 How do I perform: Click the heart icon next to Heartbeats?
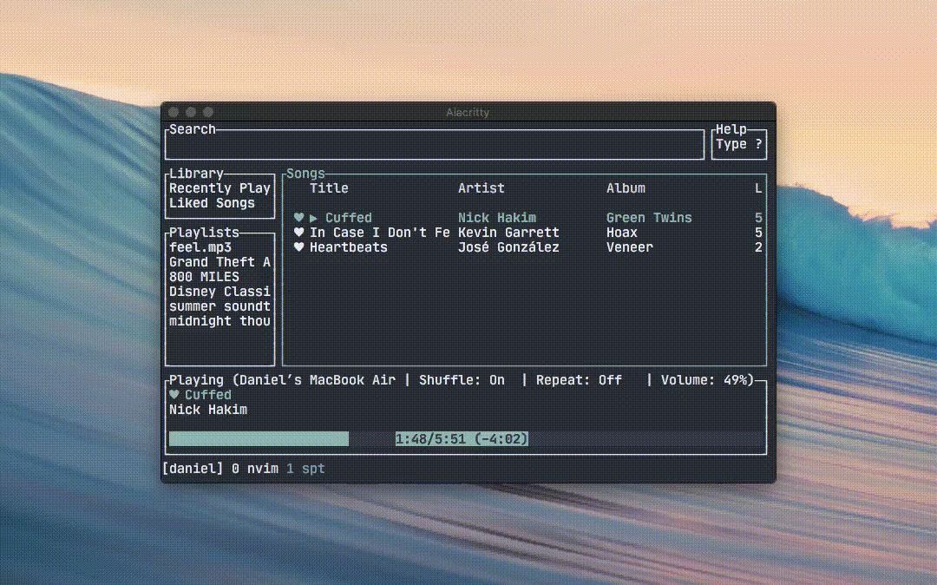[x=298, y=247]
